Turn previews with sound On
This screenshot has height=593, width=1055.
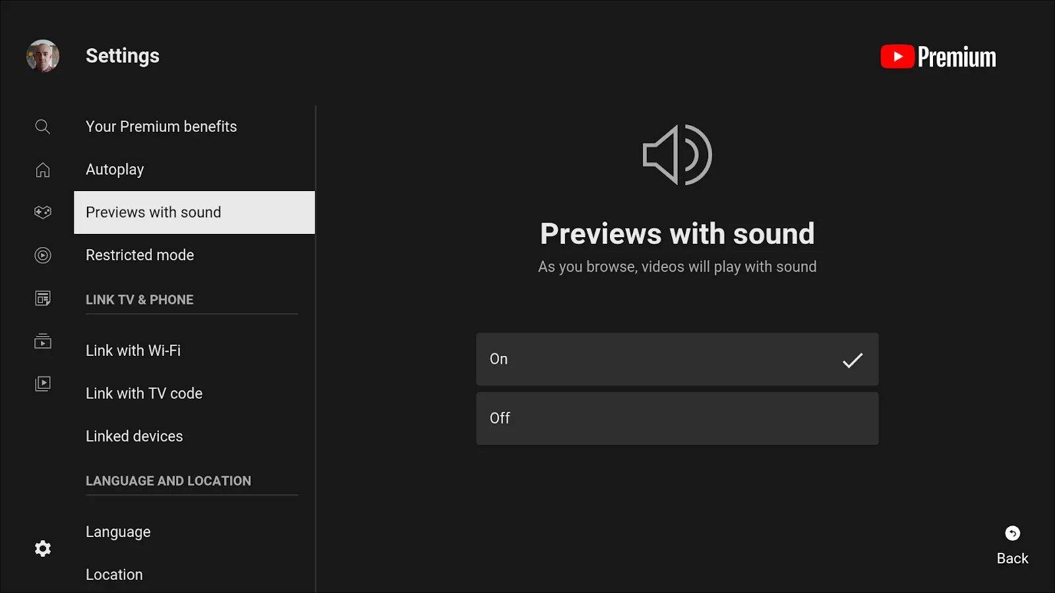pyautogui.click(x=677, y=359)
